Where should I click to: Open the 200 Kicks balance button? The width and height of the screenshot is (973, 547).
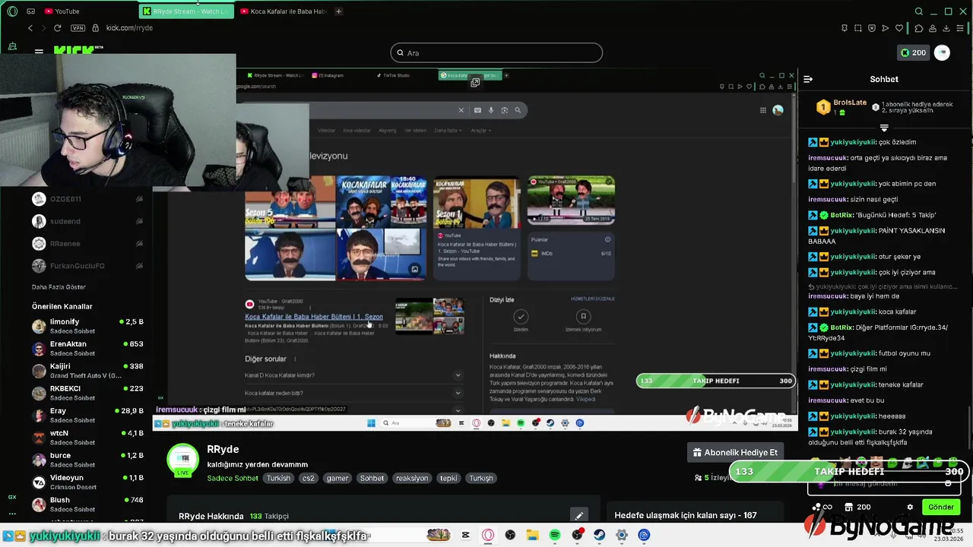pos(913,52)
